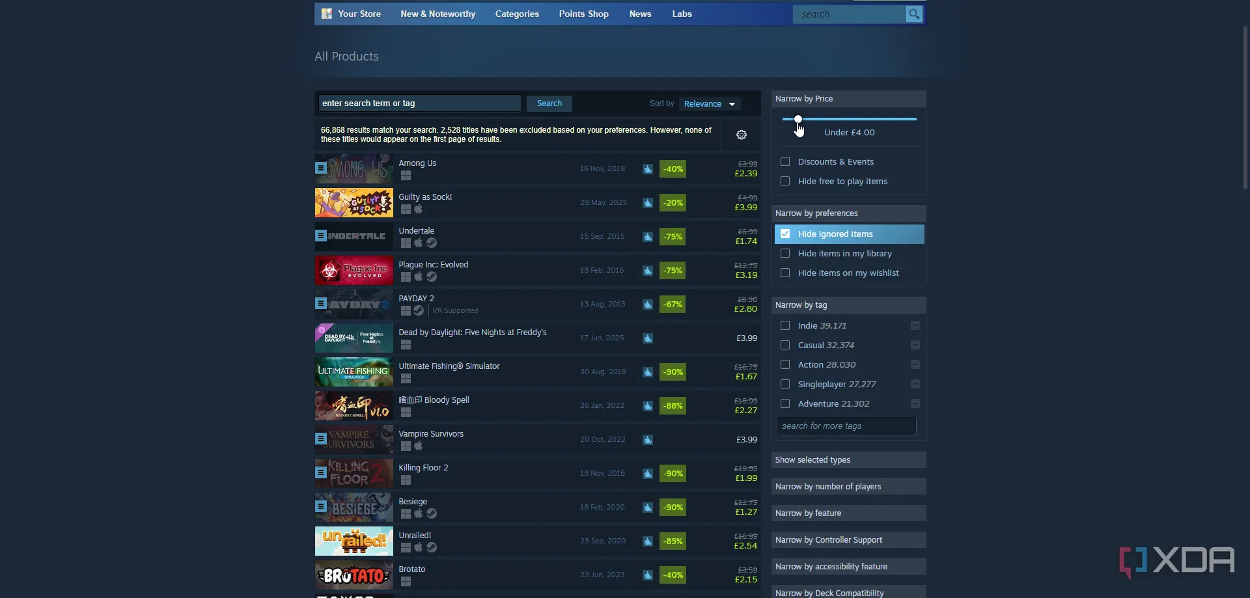Click the in-library badge on Among Us thumbnail
Viewport: 1250px width, 598px height.
[x=320, y=168]
